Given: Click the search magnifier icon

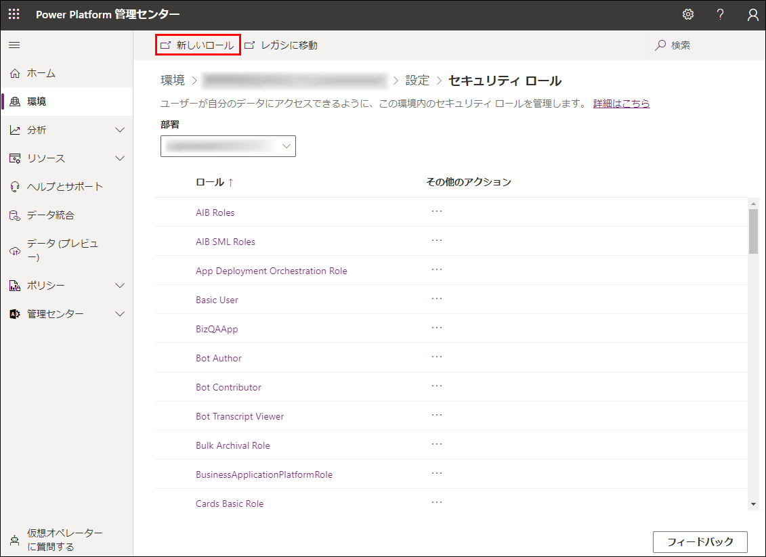Looking at the screenshot, I should click(x=660, y=45).
